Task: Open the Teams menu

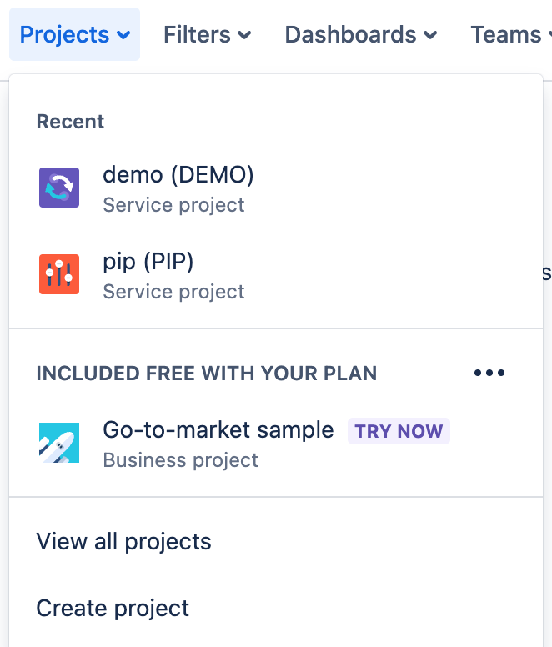Action: coord(506,35)
